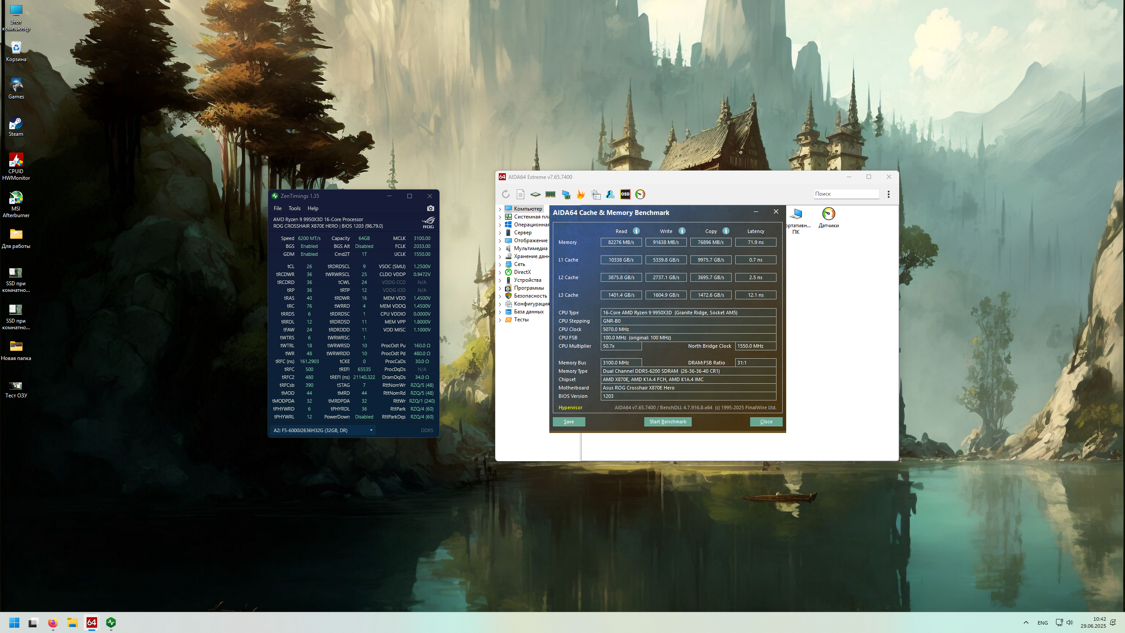Click the info icon next to Read
Viewport: 1125px width, 633px height.
[x=636, y=231]
